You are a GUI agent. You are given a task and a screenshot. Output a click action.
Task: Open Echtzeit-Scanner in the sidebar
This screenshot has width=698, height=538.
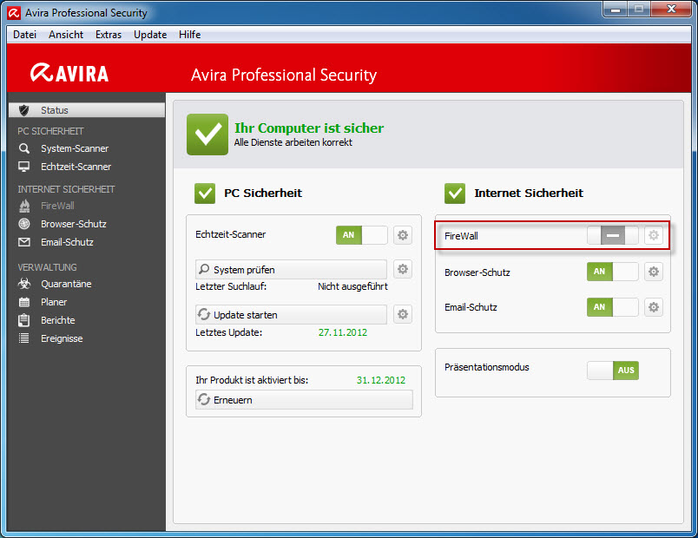click(x=76, y=167)
